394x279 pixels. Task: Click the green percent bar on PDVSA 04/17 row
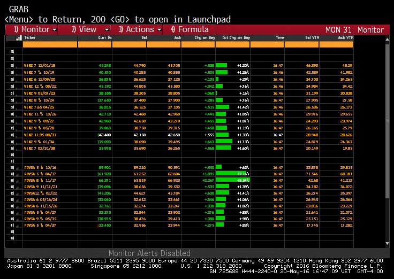coord(232,174)
